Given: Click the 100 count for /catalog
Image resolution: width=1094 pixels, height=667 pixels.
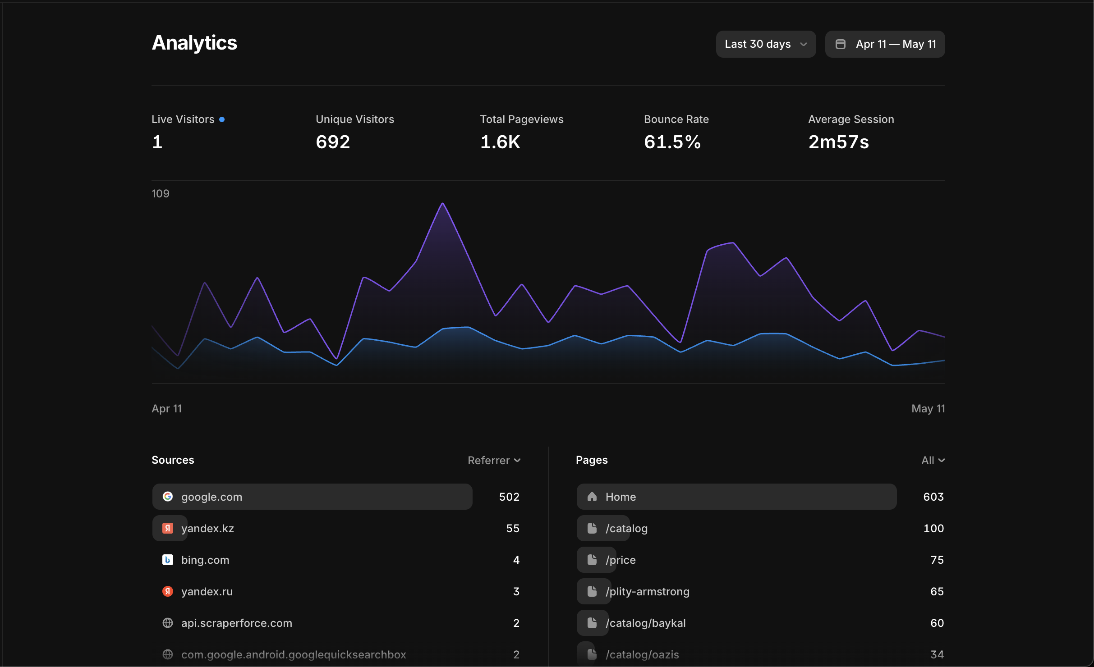Looking at the screenshot, I should [933, 528].
